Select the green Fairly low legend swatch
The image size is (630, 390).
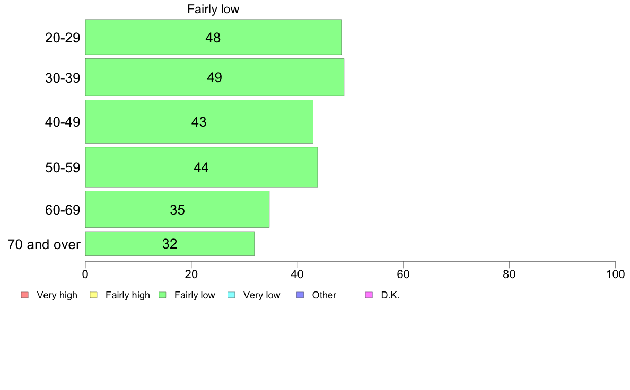pyautogui.click(x=162, y=295)
